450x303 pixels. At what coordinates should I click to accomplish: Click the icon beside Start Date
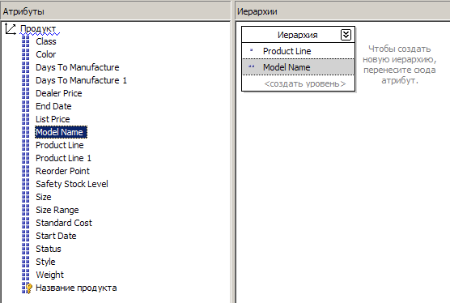tap(26, 236)
